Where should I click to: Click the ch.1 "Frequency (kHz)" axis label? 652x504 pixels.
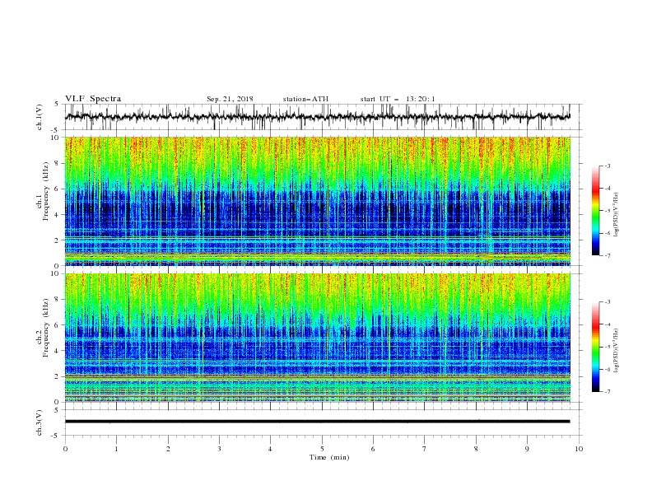coord(46,191)
